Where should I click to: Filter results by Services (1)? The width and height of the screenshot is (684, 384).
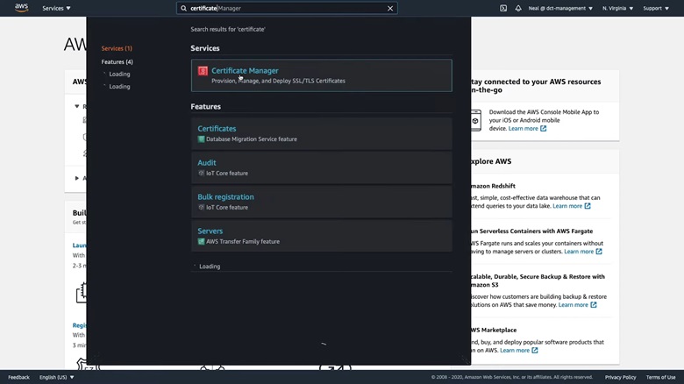tap(117, 48)
